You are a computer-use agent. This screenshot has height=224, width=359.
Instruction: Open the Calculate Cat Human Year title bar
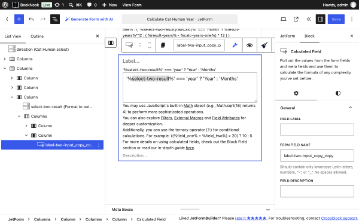point(180,19)
